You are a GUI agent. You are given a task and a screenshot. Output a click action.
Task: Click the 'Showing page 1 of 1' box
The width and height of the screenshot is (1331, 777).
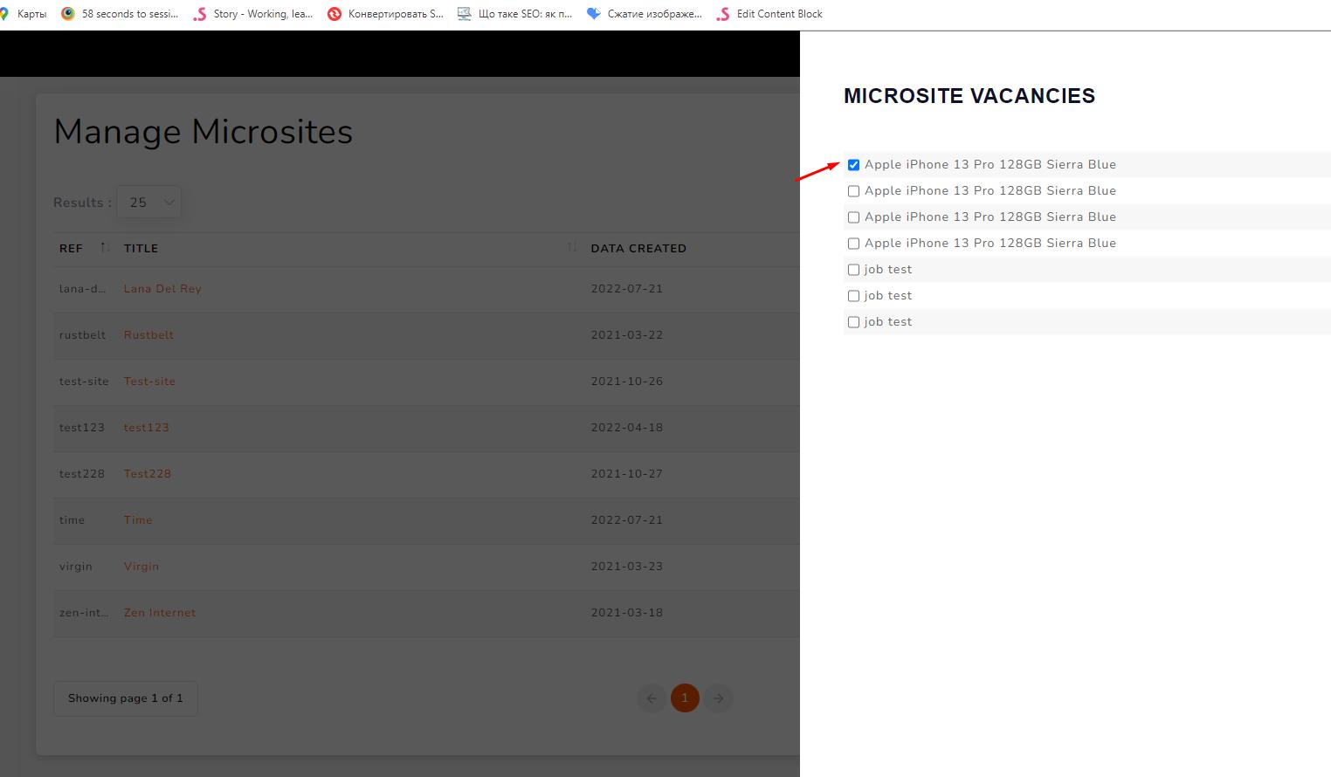tap(126, 698)
